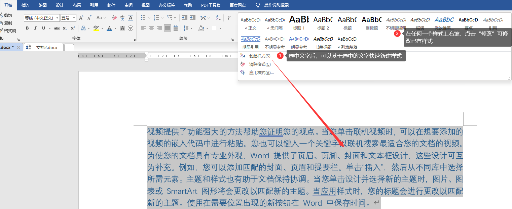Open the font size dropdown (五号)
The width and height of the screenshot is (512, 209).
(x=74, y=18)
